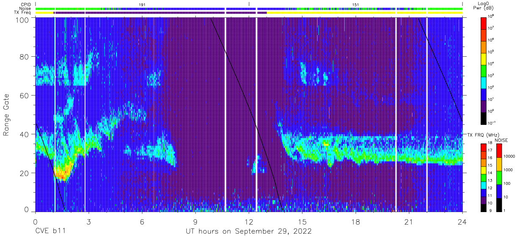Click the white data gap line near 22 UT
This screenshot has width=520, height=240.
coord(427,114)
